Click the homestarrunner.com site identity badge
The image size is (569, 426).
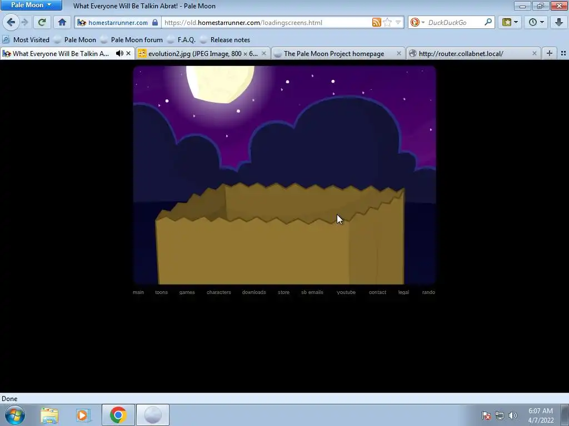pyautogui.click(x=118, y=22)
